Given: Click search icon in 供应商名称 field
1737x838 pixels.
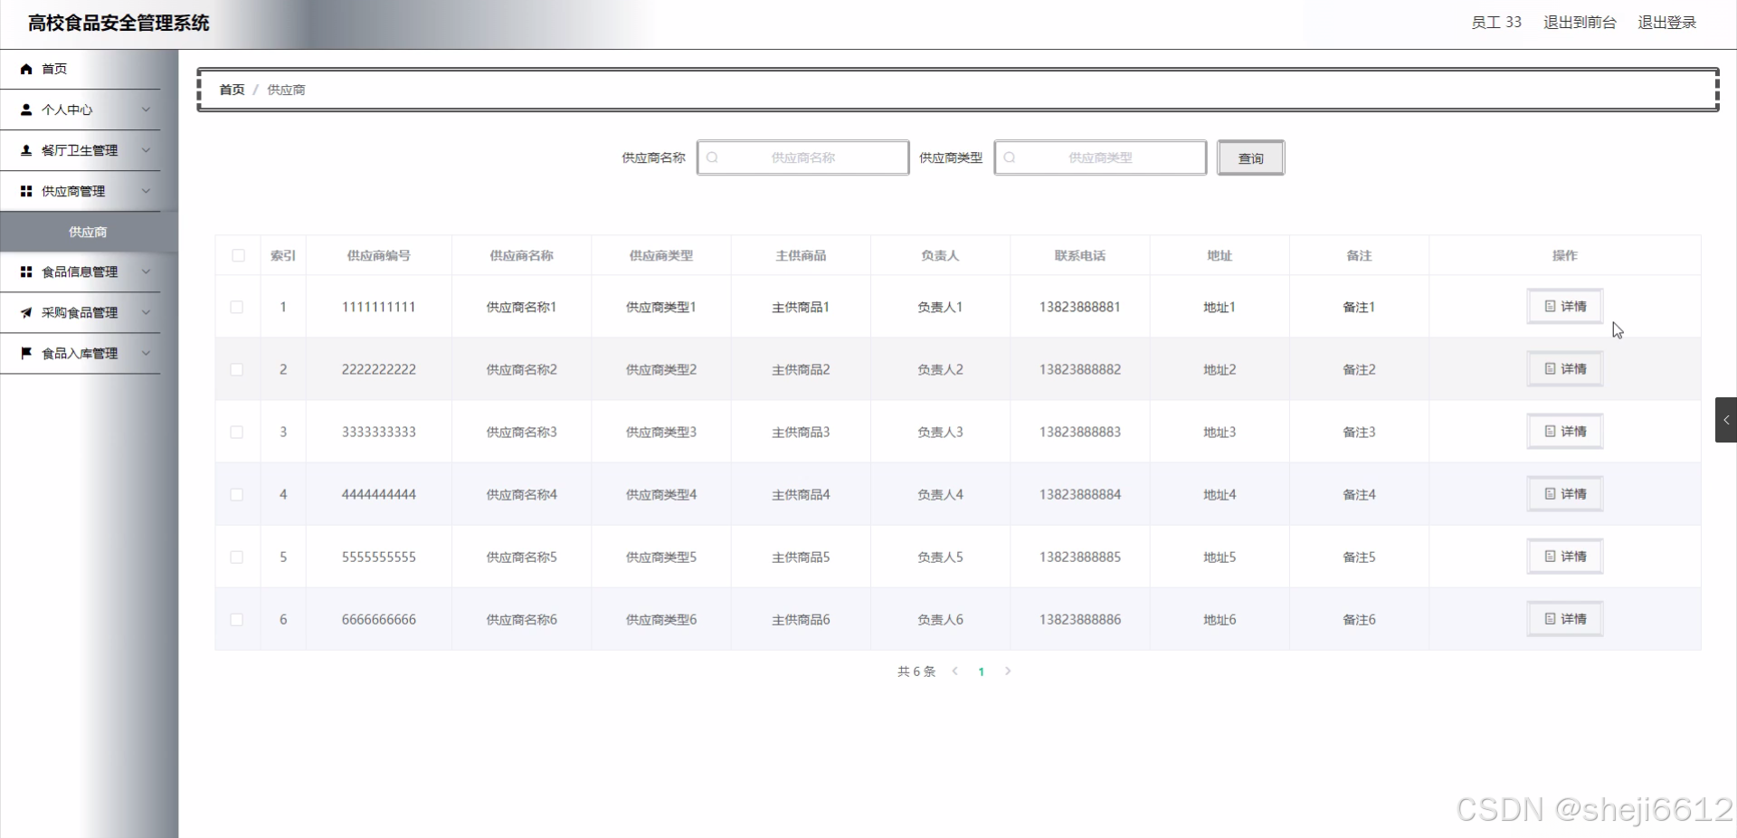Looking at the screenshot, I should click(713, 157).
